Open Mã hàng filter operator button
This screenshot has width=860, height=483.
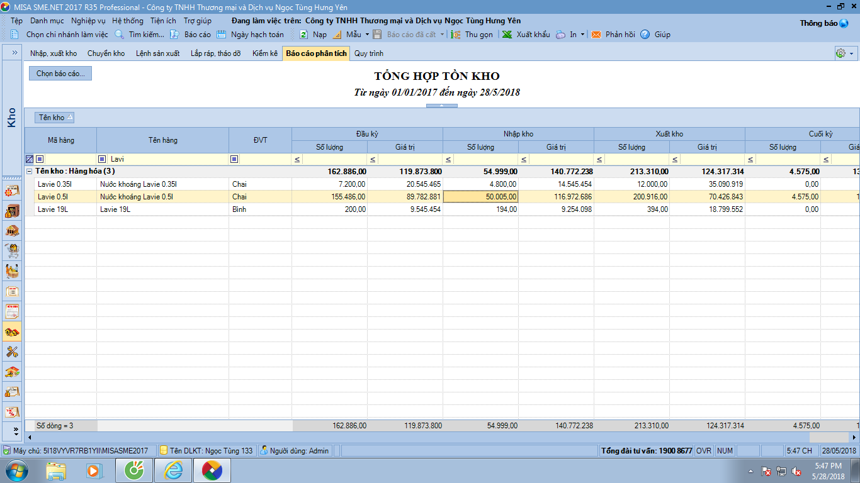[x=39, y=159]
